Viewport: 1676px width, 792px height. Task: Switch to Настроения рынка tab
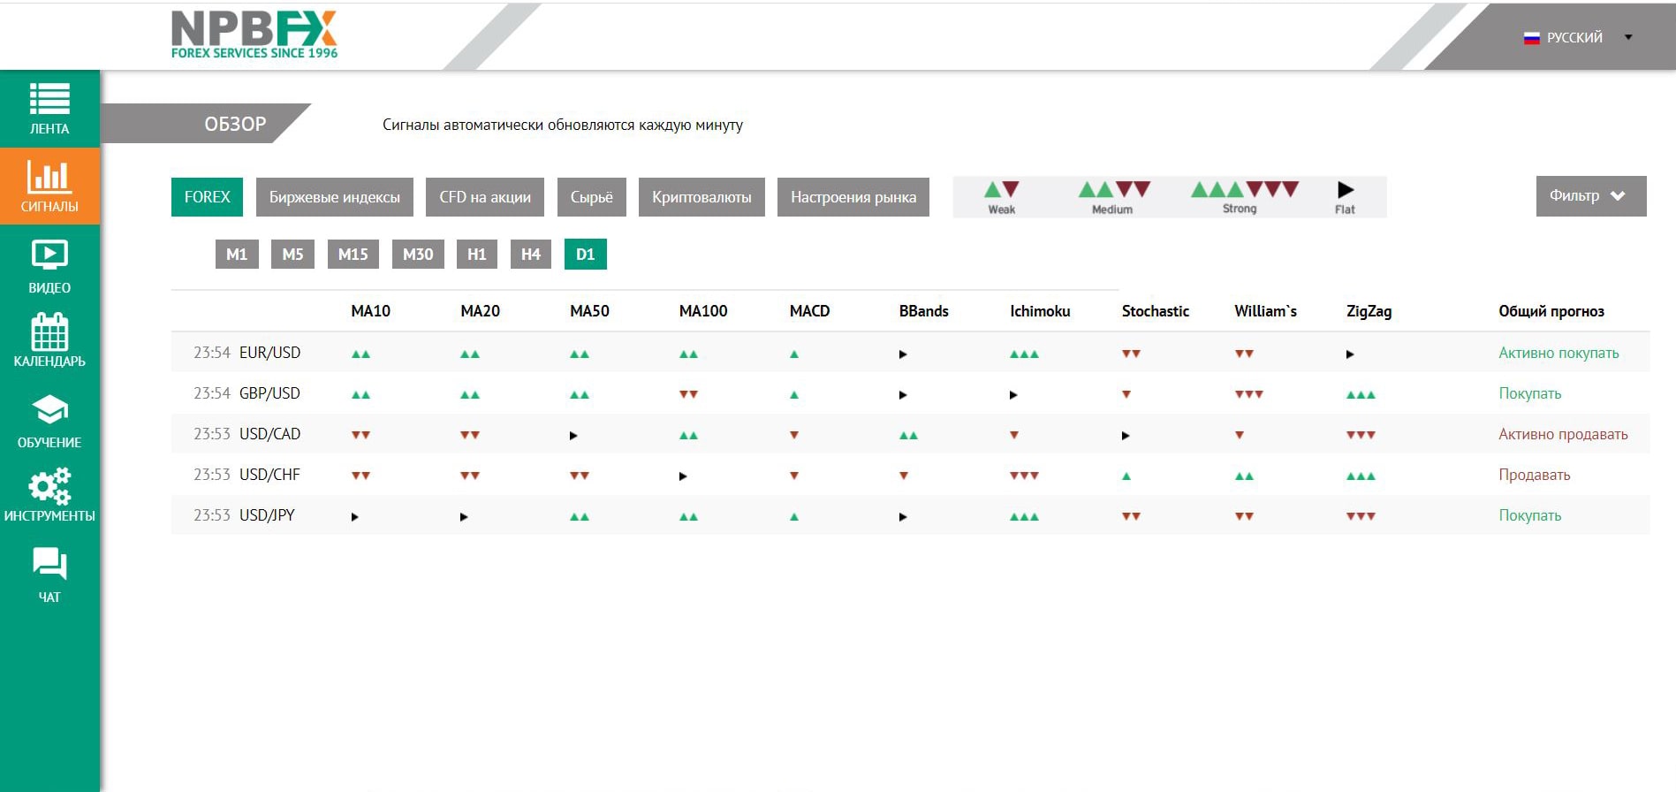[x=853, y=196]
